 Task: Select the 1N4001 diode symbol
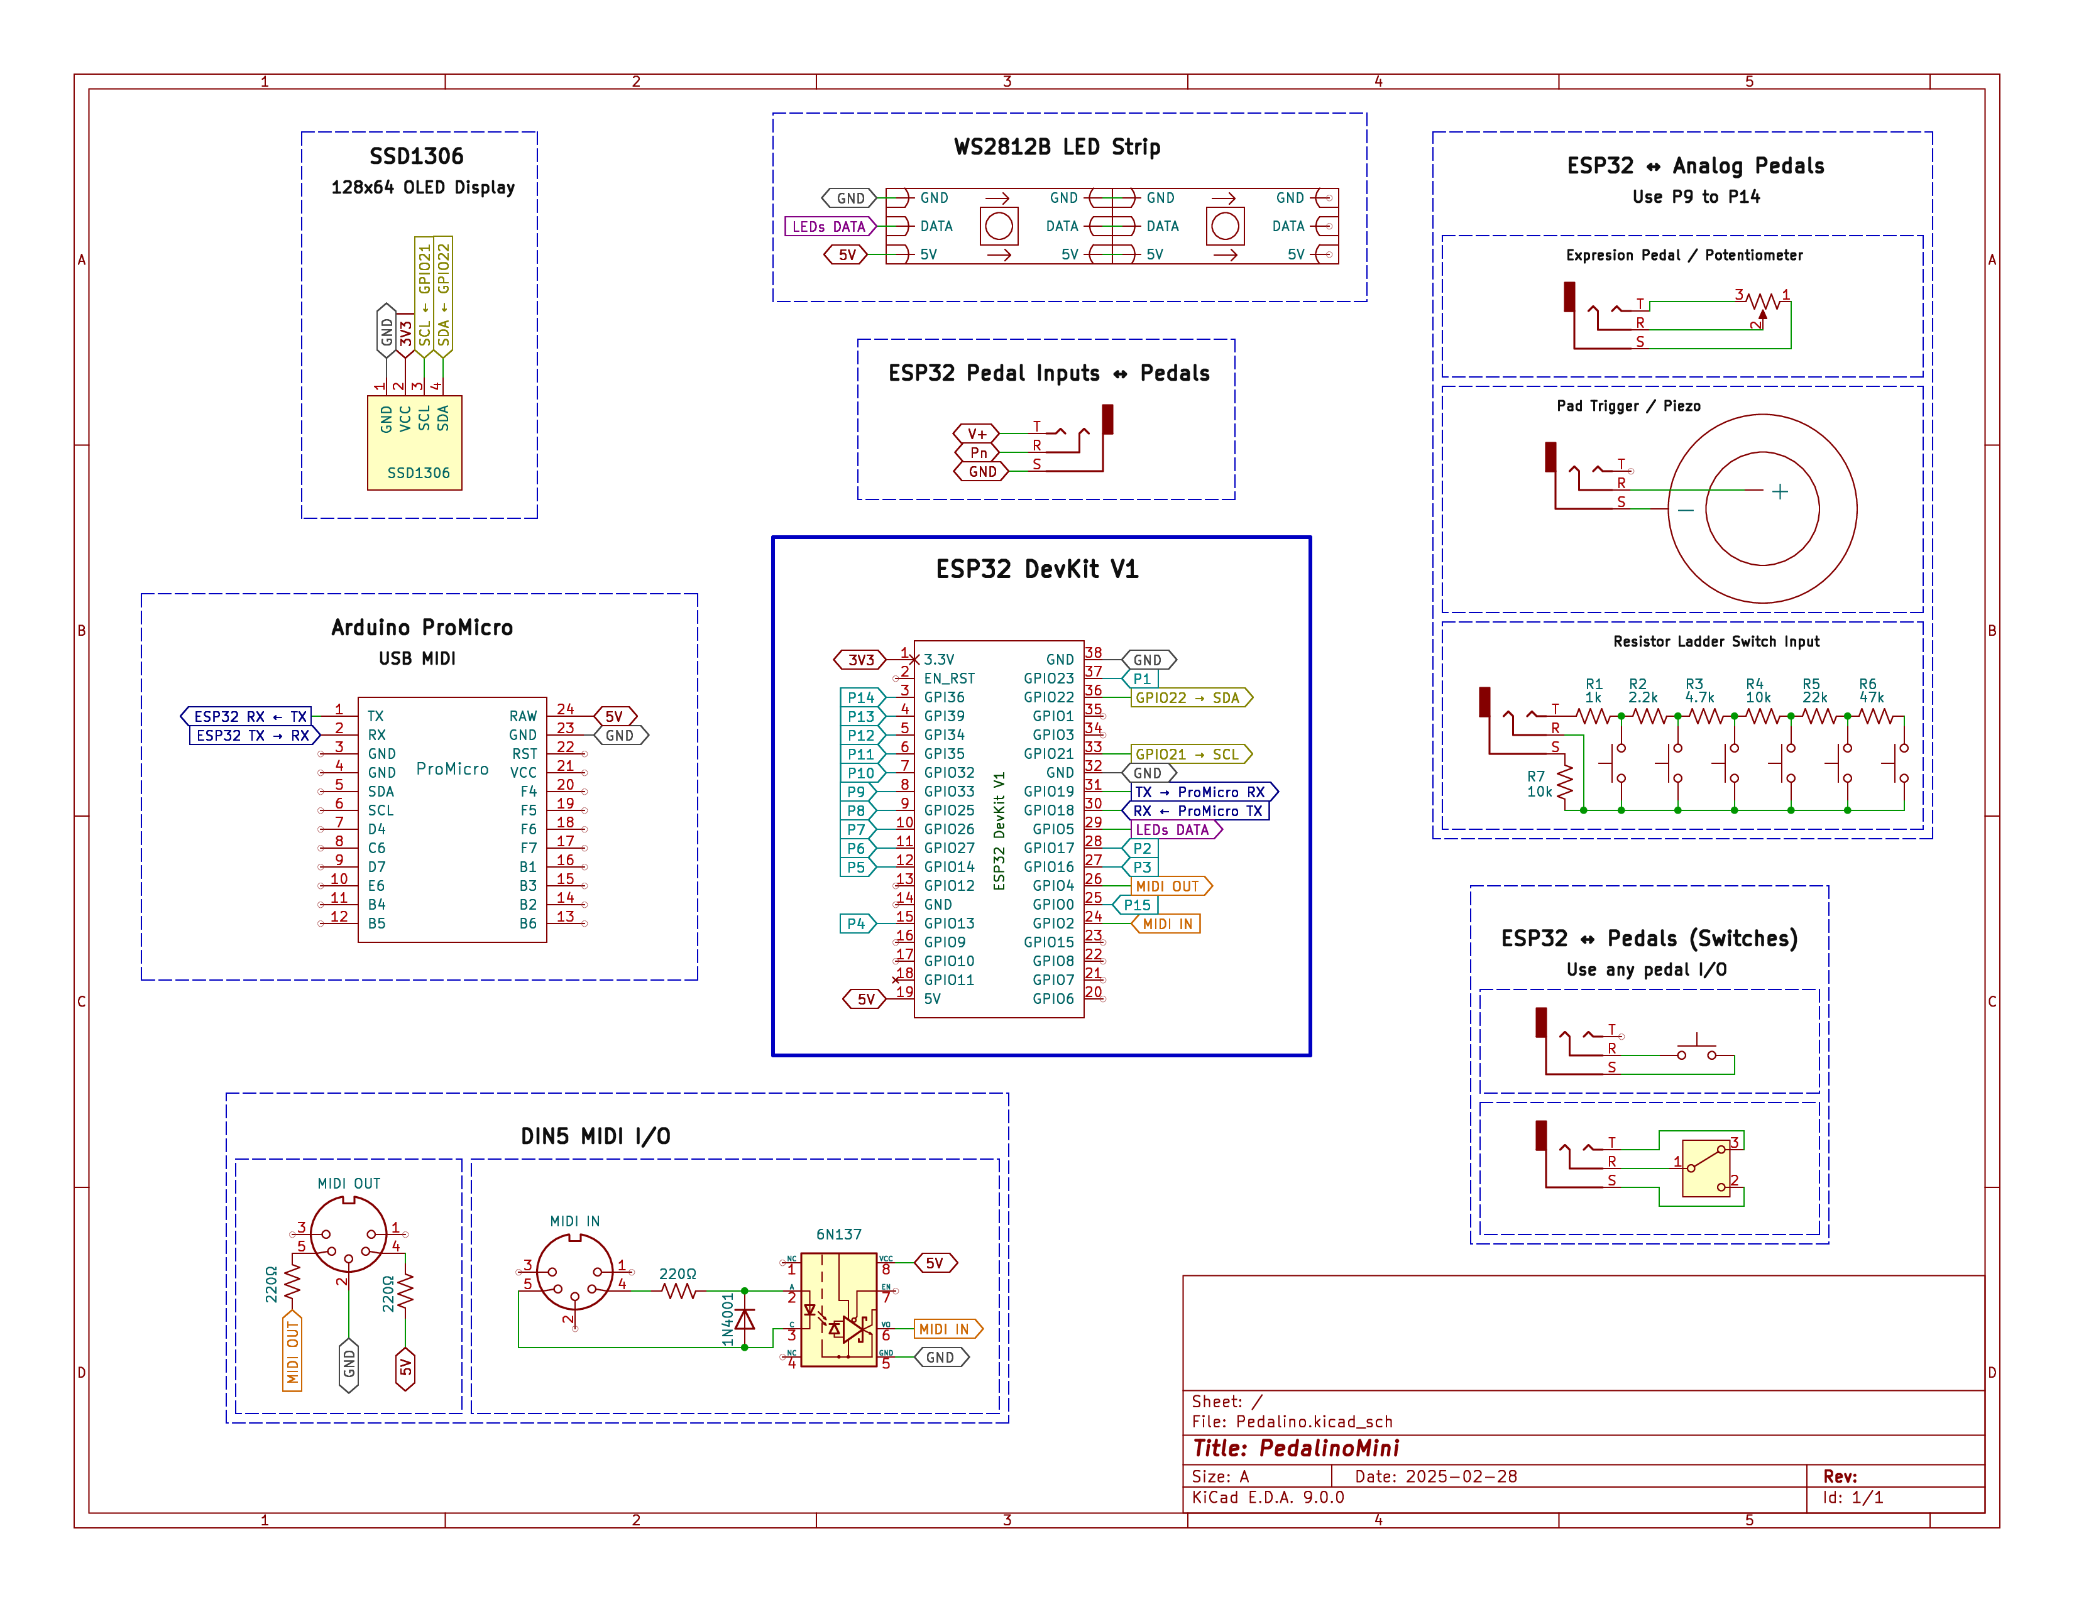coord(745,1319)
